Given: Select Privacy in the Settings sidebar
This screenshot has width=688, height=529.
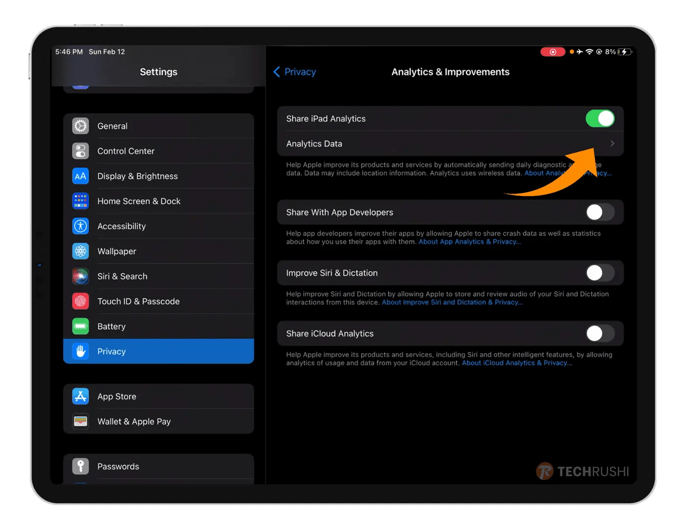Looking at the screenshot, I should point(111,351).
